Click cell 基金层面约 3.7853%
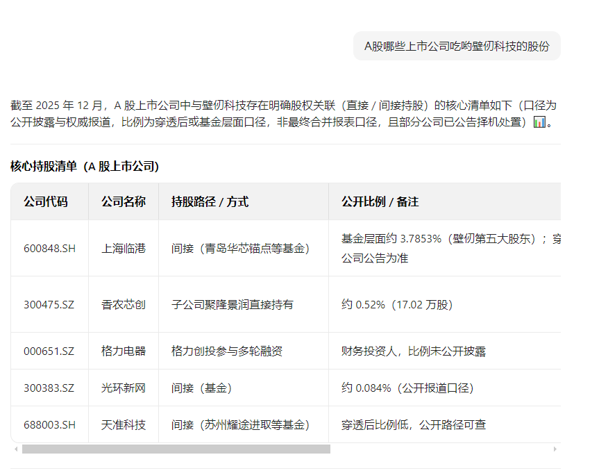This screenshot has height=473, width=608. (445, 249)
